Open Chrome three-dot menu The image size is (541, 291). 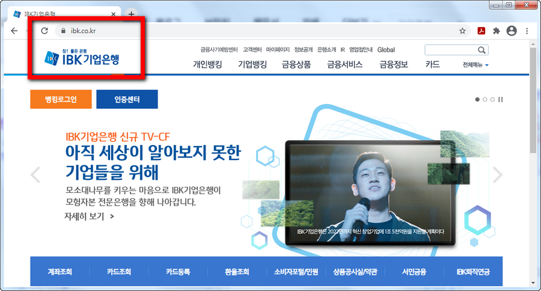pyautogui.click(x=527, y=31)
